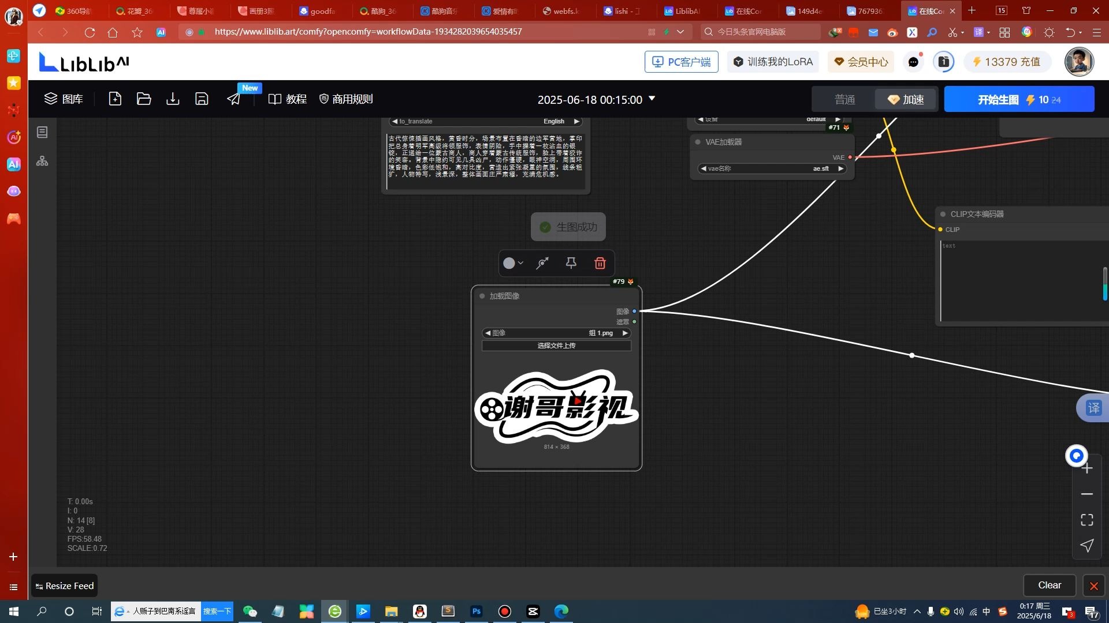Pin the selected 加载图像 node
Viewport: 1109px width, 623px height.
[571, 263]
